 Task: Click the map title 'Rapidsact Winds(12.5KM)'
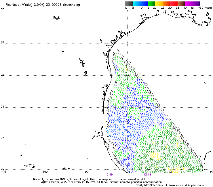click(25, 5)
